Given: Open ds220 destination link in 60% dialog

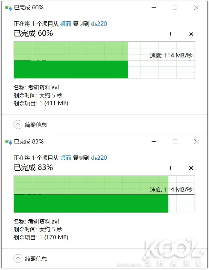Looking at the screenshot, I should (x=99, y=24).
